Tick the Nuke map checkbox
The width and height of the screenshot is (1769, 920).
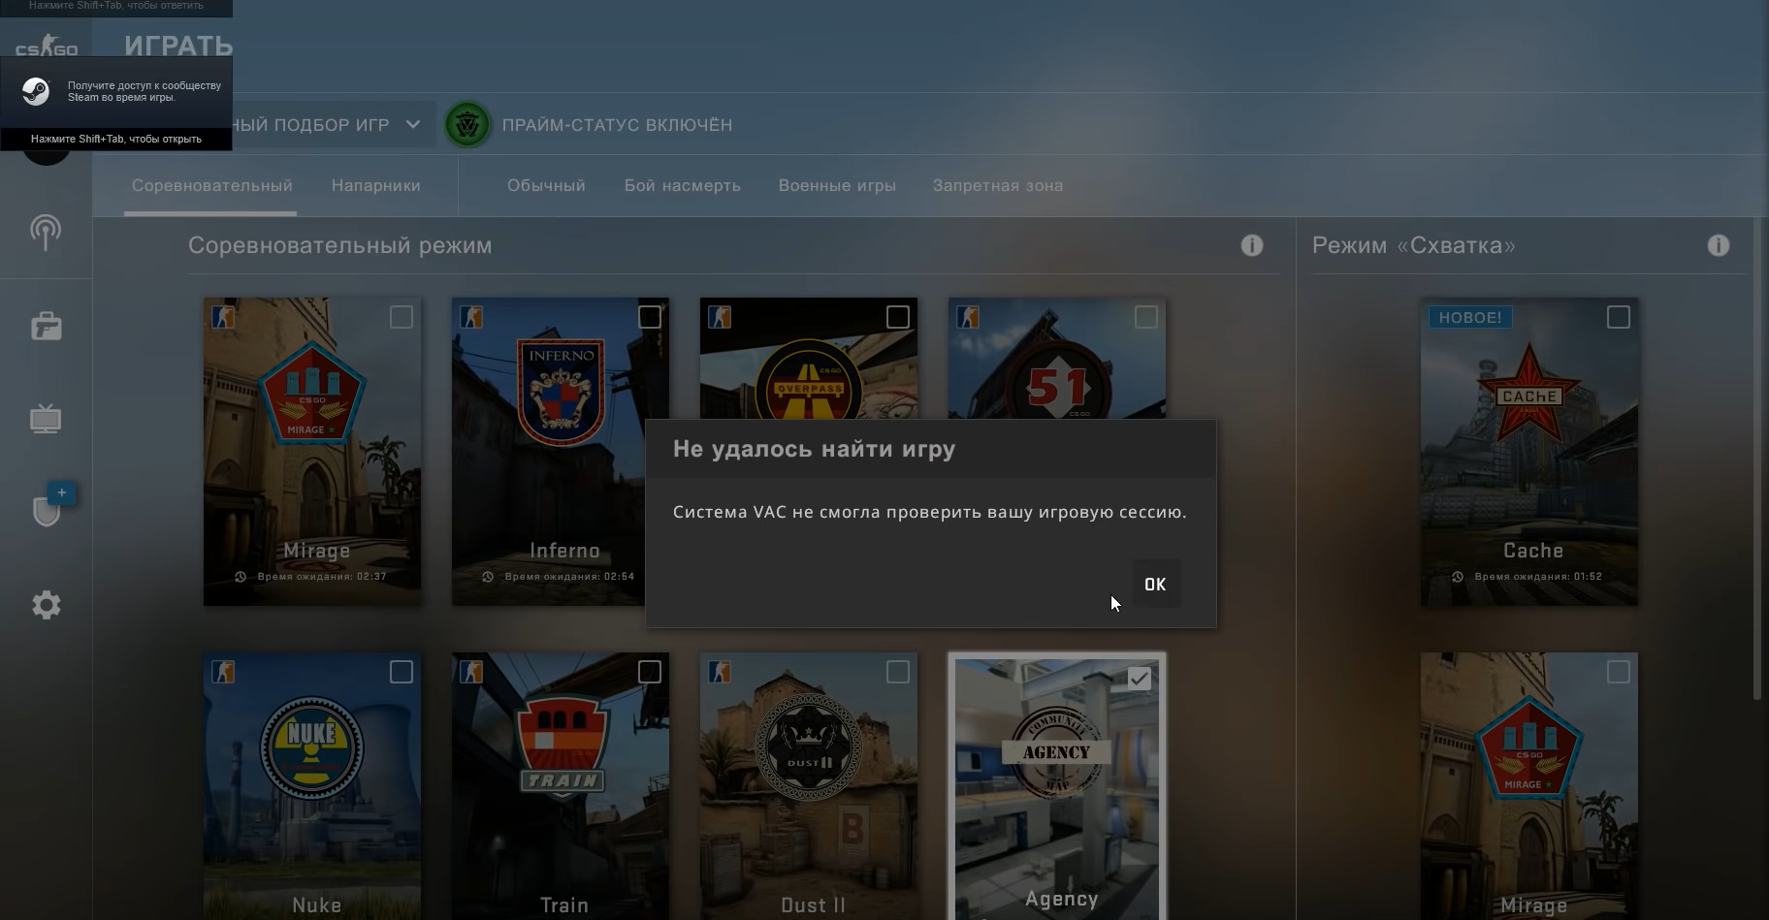402,672
